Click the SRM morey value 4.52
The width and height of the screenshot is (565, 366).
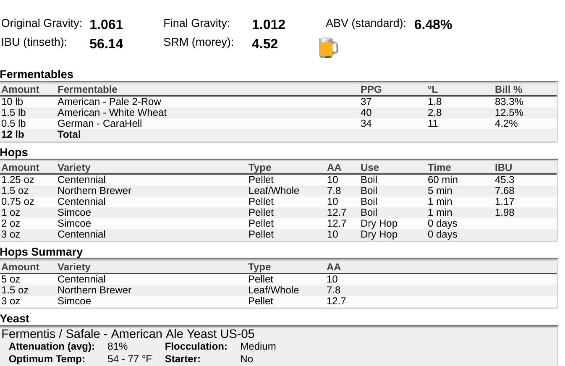tap(265, 44)
